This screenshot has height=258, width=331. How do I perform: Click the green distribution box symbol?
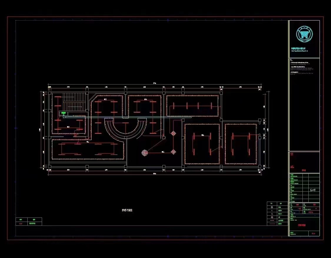coord(63,113)
